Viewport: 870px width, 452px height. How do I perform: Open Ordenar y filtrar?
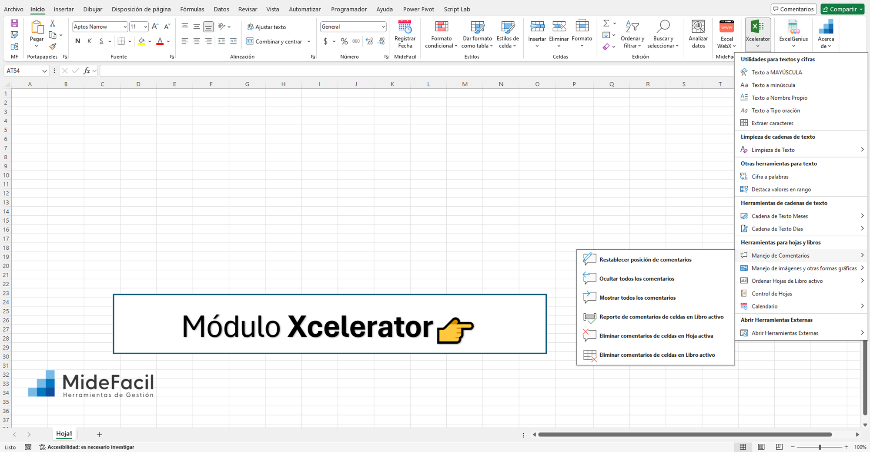(632, 34)
